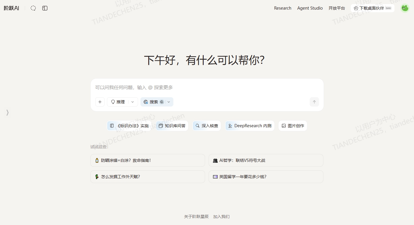The height and width of the screenshot is (225, 414).
Task: Open Research in the top navigation
Action: [283, 8]
